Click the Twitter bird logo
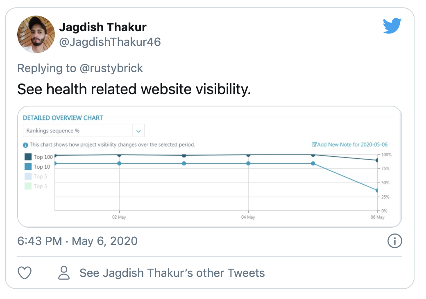The height and width of the screenshot is (299, 426). click(x=392, y=26)
